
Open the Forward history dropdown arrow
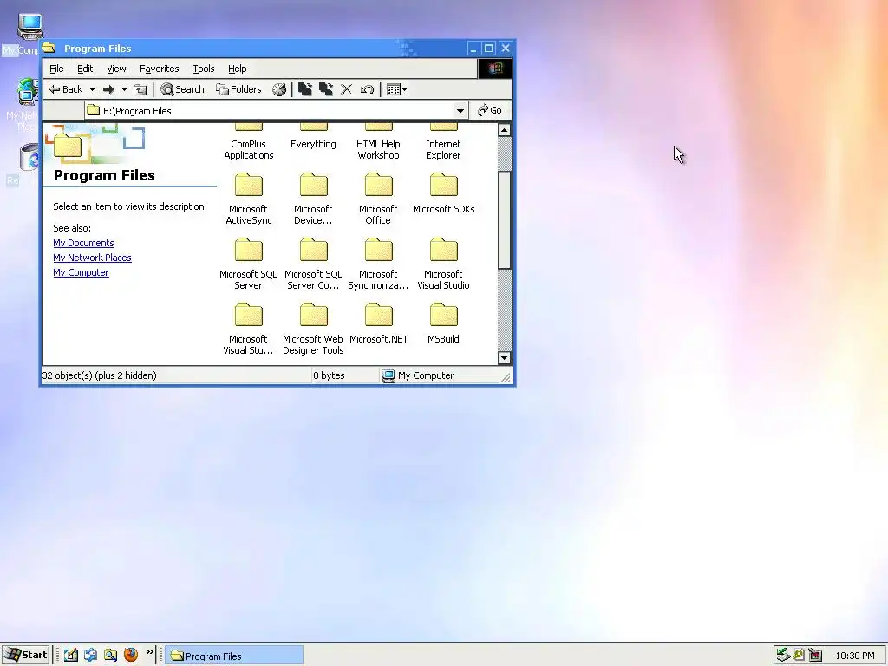(x=124, y=89)
